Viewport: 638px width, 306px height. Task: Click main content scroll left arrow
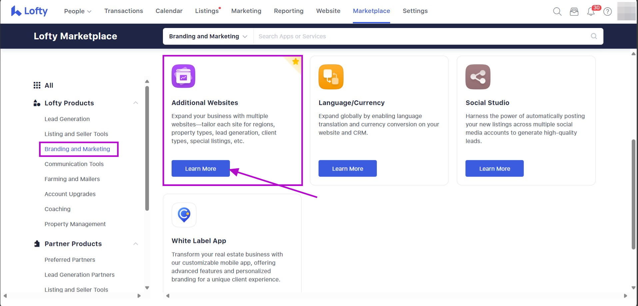click(x=168, y=296)
